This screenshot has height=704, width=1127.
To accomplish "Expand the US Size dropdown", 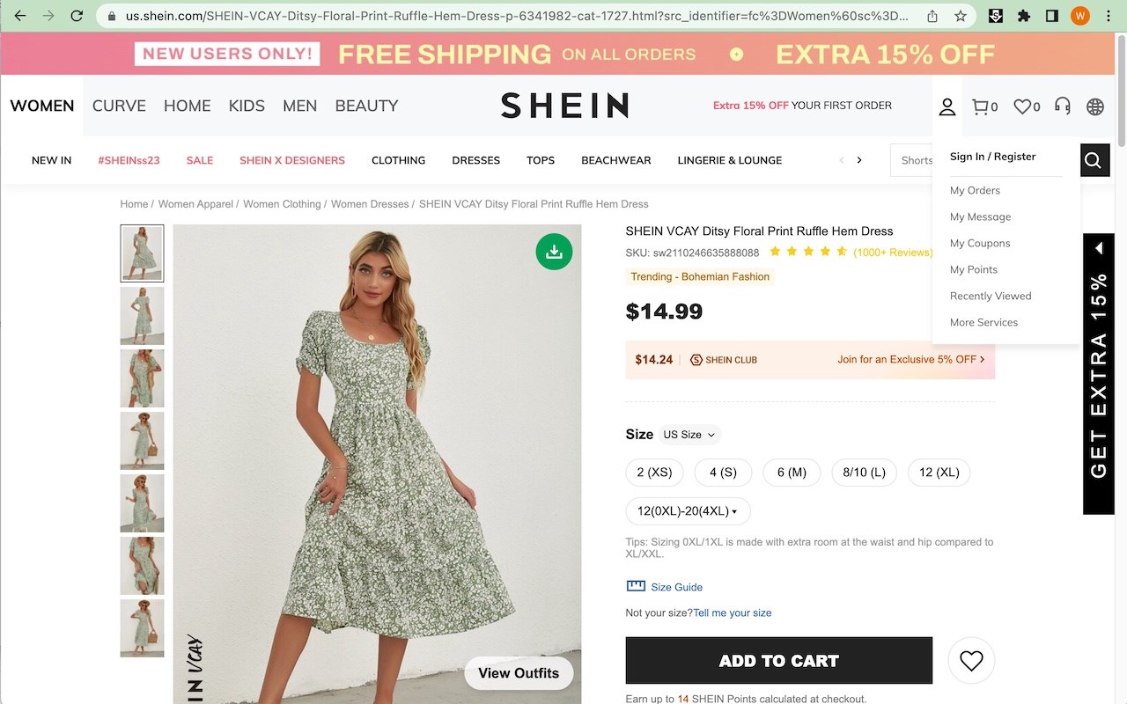I will [x=690, y=435].
